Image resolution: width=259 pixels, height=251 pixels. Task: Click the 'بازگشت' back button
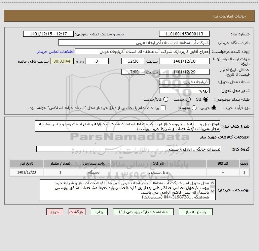click(77, 212)
